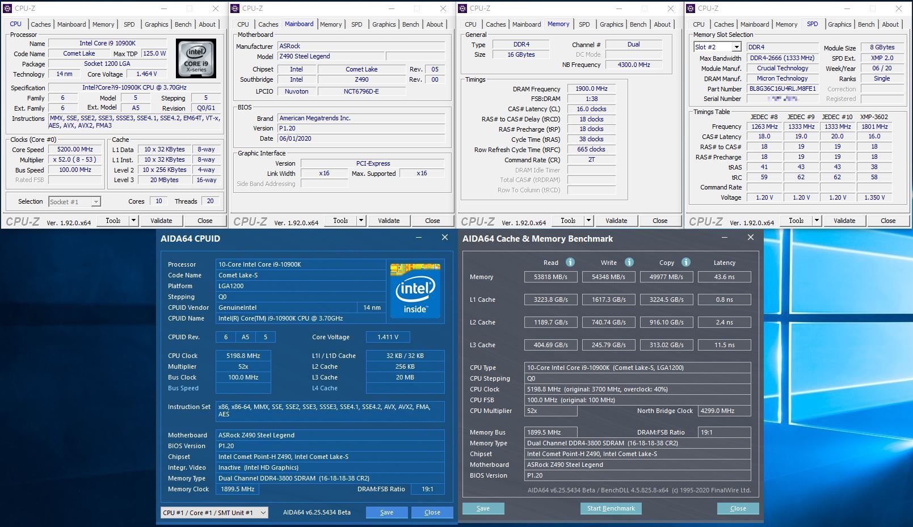Open the Tools dropdown arrow in the CPU-Z Mainboard window
Viewport: 913px width, 527px height.
point(361,221)
